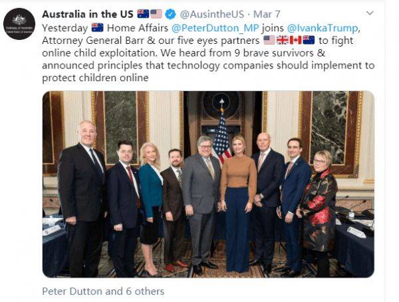This screenshot has height=302, width=399.
Task: Click the US flag beside the account name
Action: pyautogui.click(x=156, y=14)
